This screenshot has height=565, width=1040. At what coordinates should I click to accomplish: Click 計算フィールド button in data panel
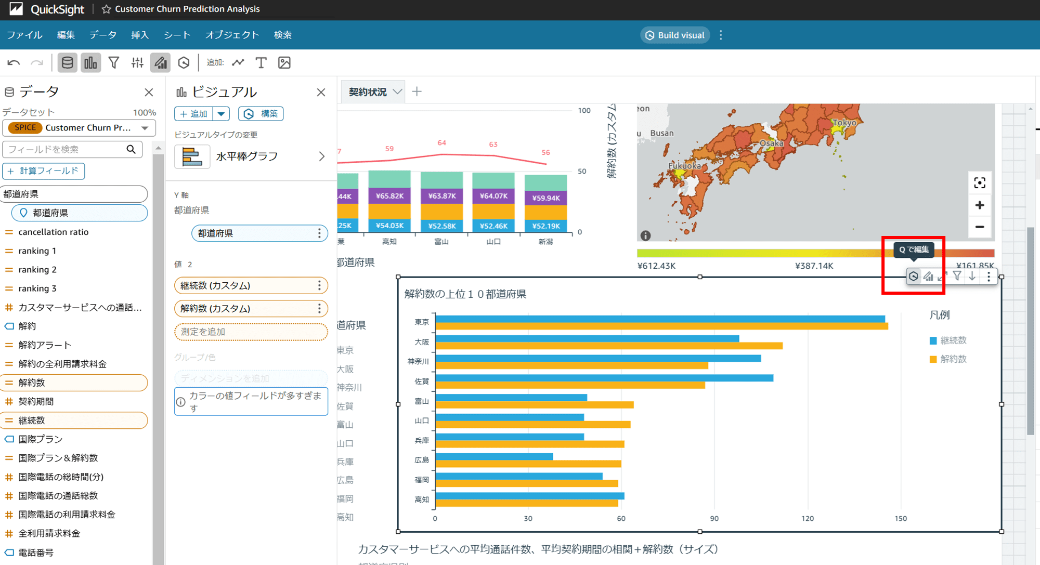(x=43, y=170)
